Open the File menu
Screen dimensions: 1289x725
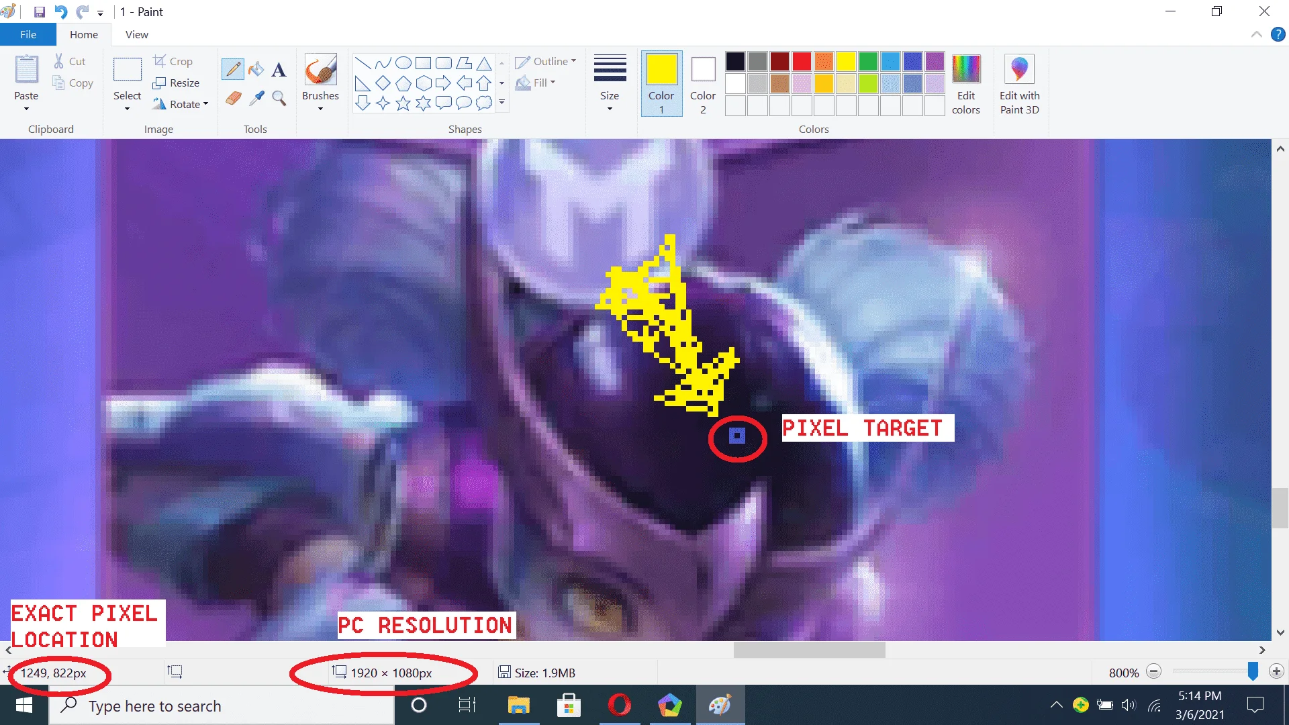(28, 34)
